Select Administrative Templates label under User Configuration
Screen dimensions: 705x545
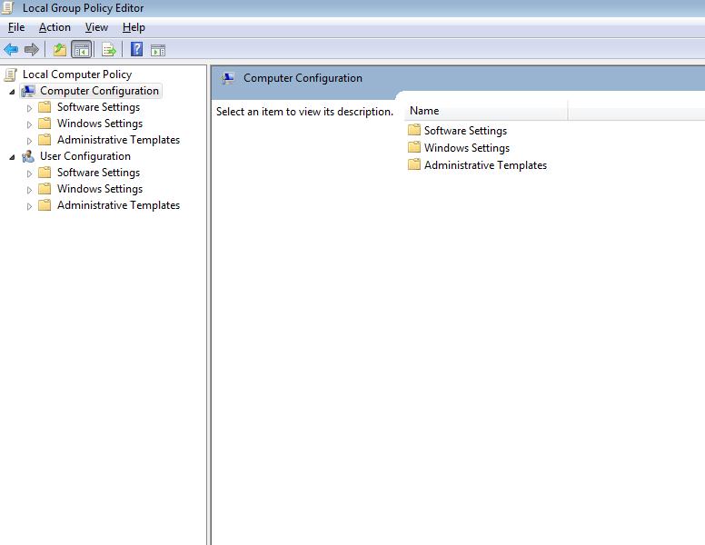coord(118,205)
